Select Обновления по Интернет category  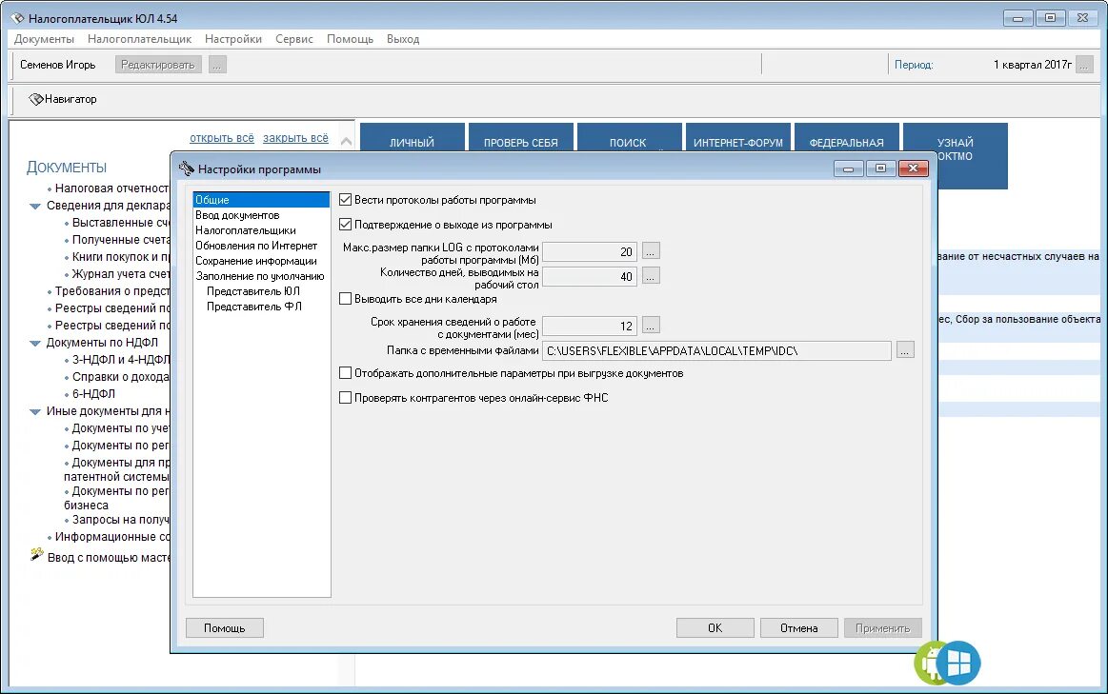[x=261, y=246]
